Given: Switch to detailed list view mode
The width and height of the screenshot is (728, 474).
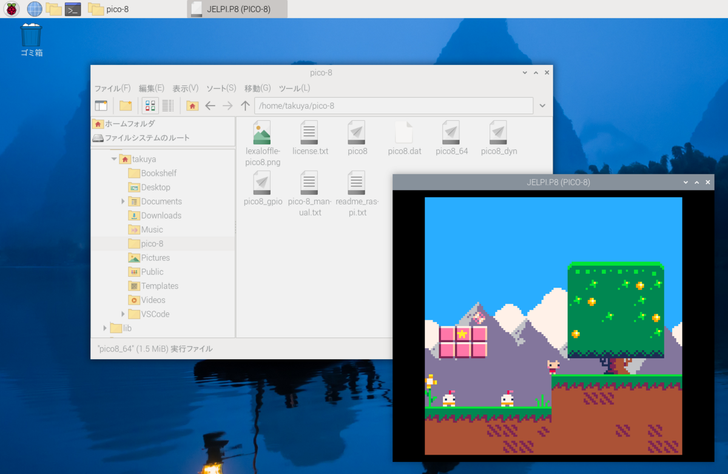Looking at the screenshot, I should pos(168,106).
